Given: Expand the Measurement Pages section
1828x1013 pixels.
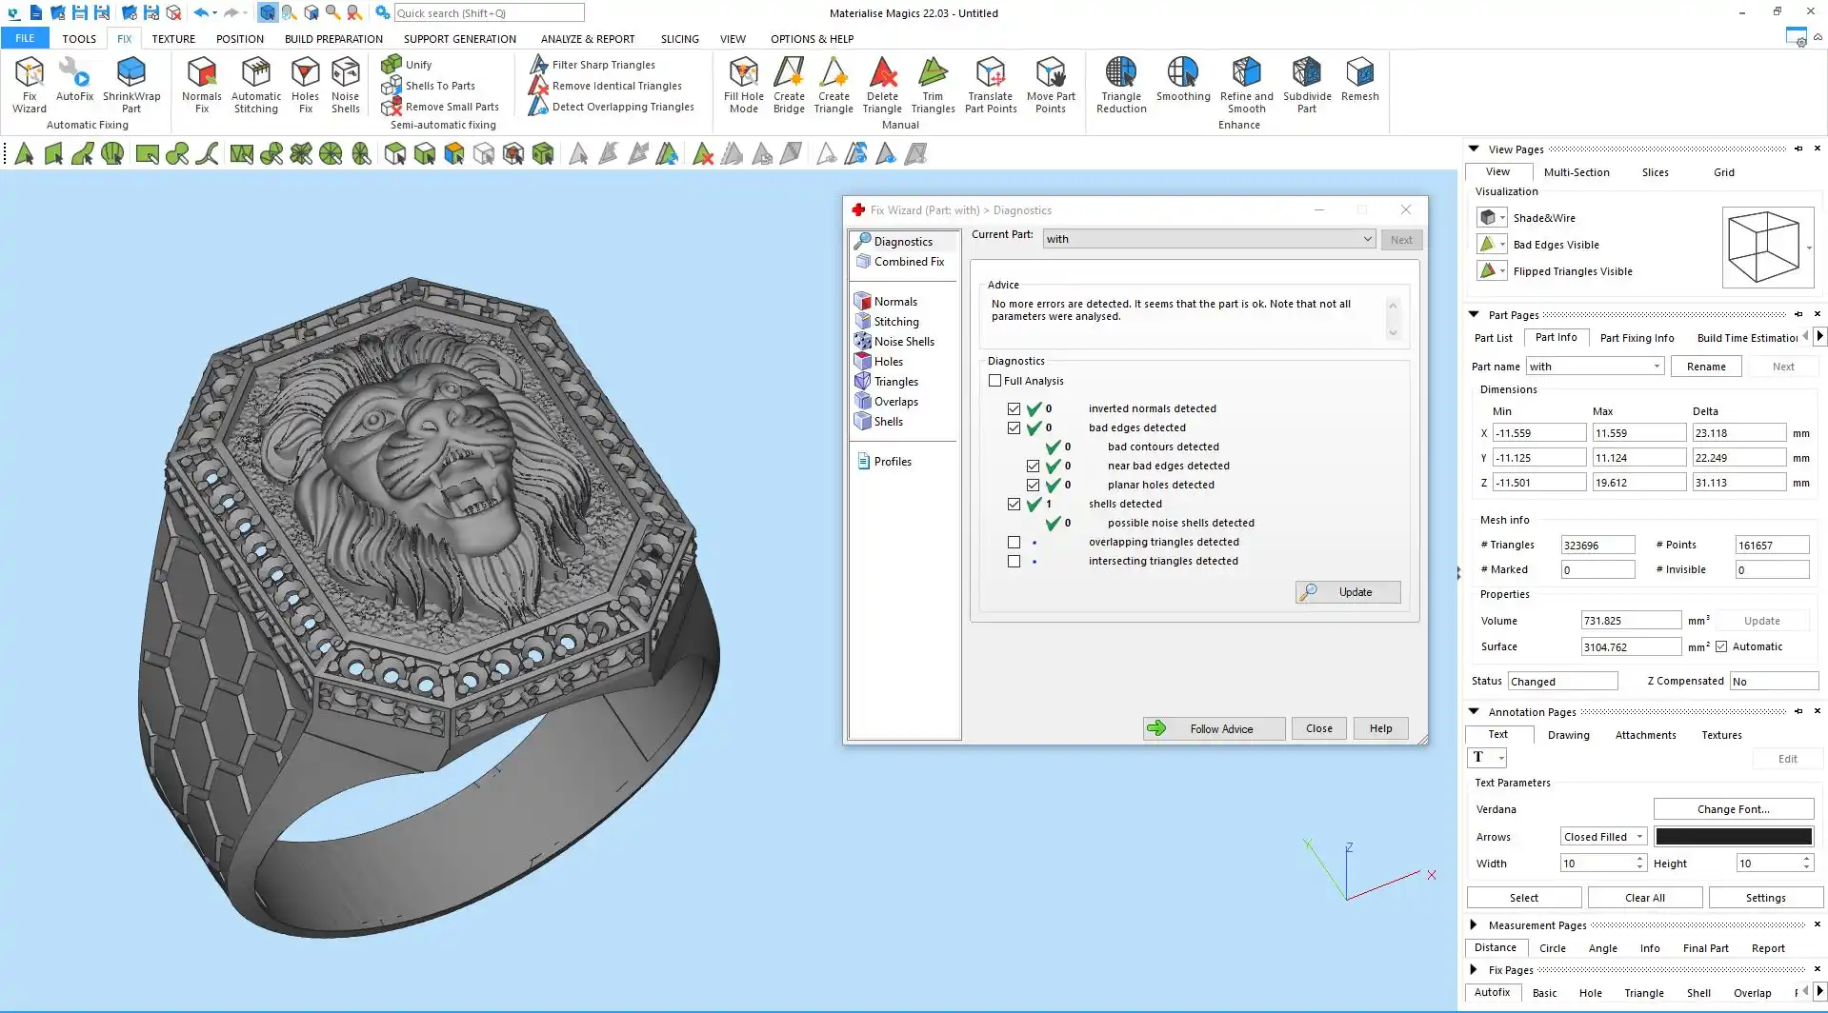Looking at the screenshot, I should [1474, 924].
